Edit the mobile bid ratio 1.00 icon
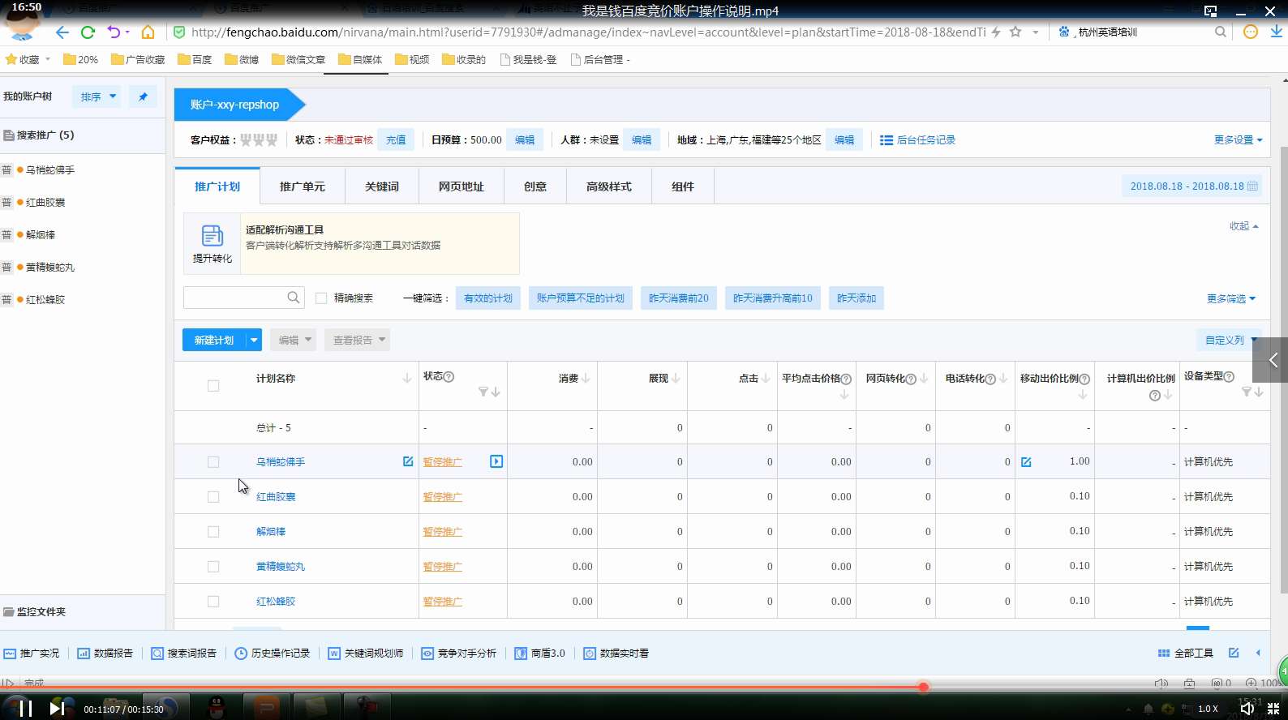Screen dimensions: 1288x720 click(x=1026, y=462)
